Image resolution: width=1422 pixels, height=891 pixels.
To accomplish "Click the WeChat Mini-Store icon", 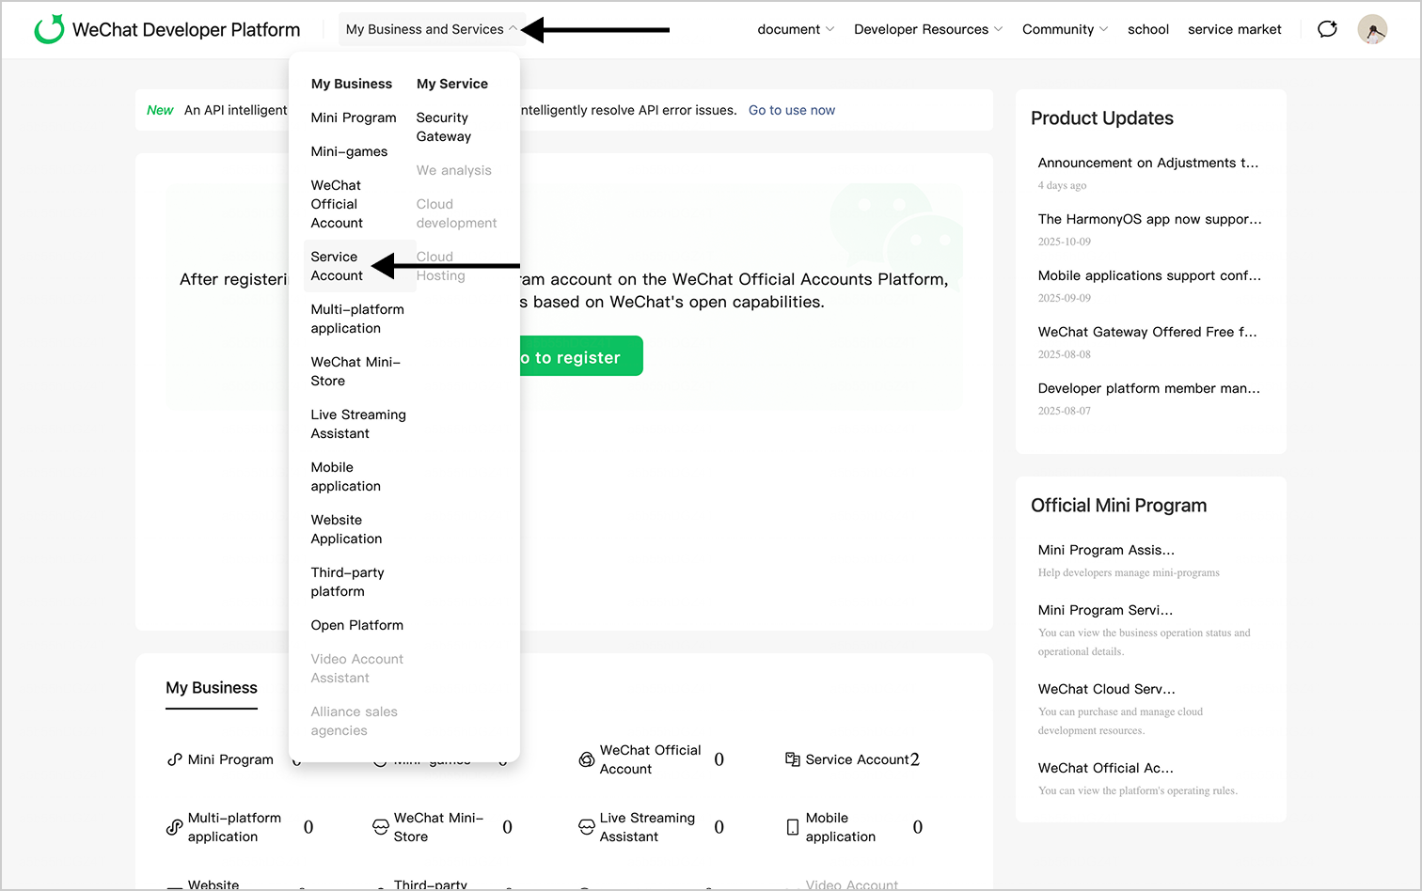I will (380, 827).
